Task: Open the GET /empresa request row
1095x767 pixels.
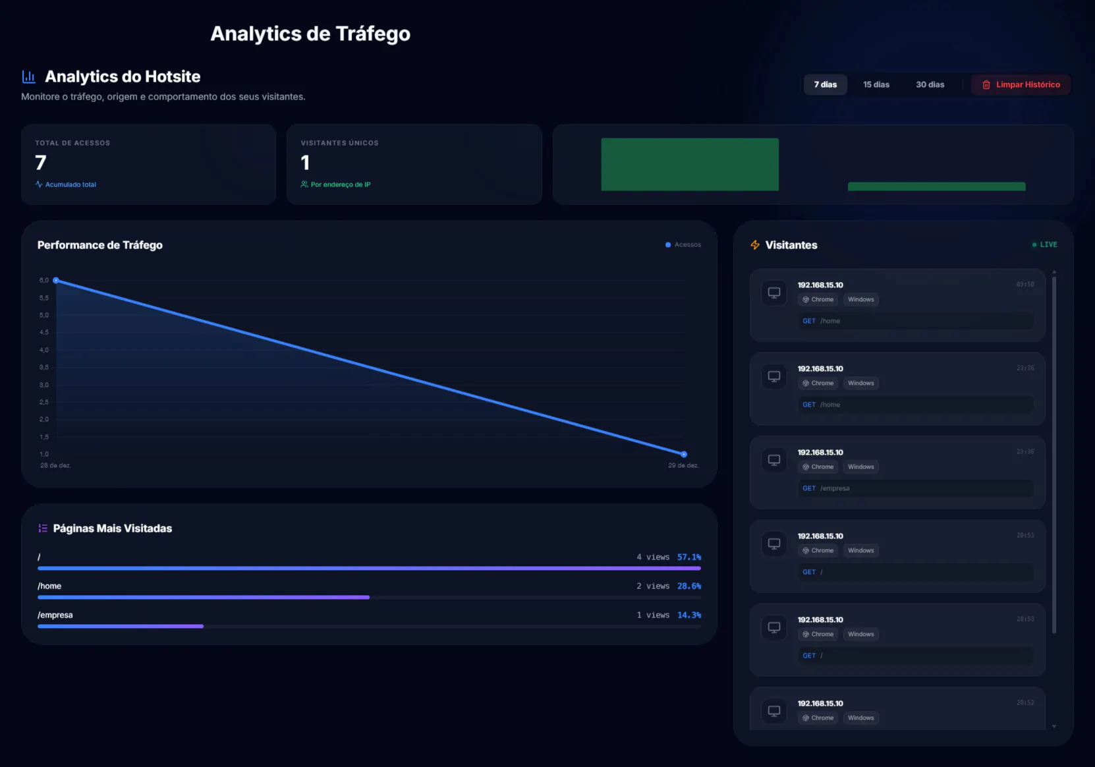Action: pyautogui.click(x=914, y=488)
